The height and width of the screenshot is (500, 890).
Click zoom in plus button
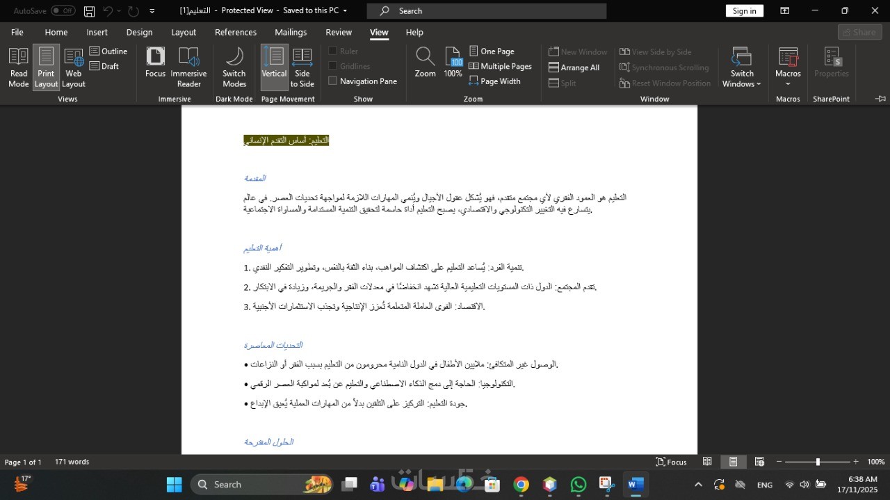[855, 462]
